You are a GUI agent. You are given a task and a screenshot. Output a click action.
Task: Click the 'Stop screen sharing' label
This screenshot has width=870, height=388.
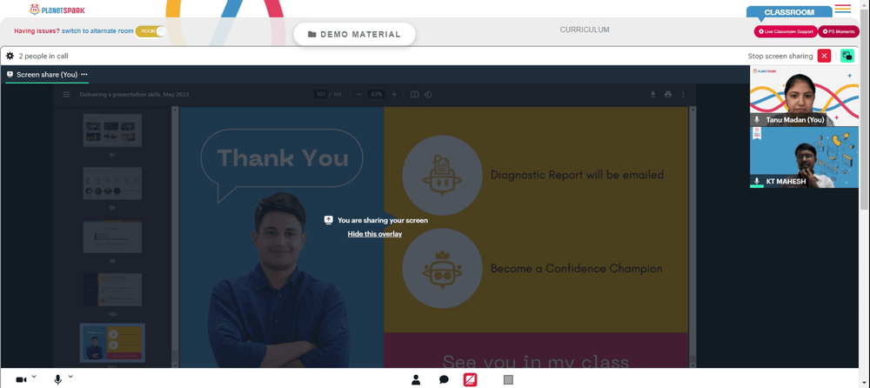click(780, 56)
